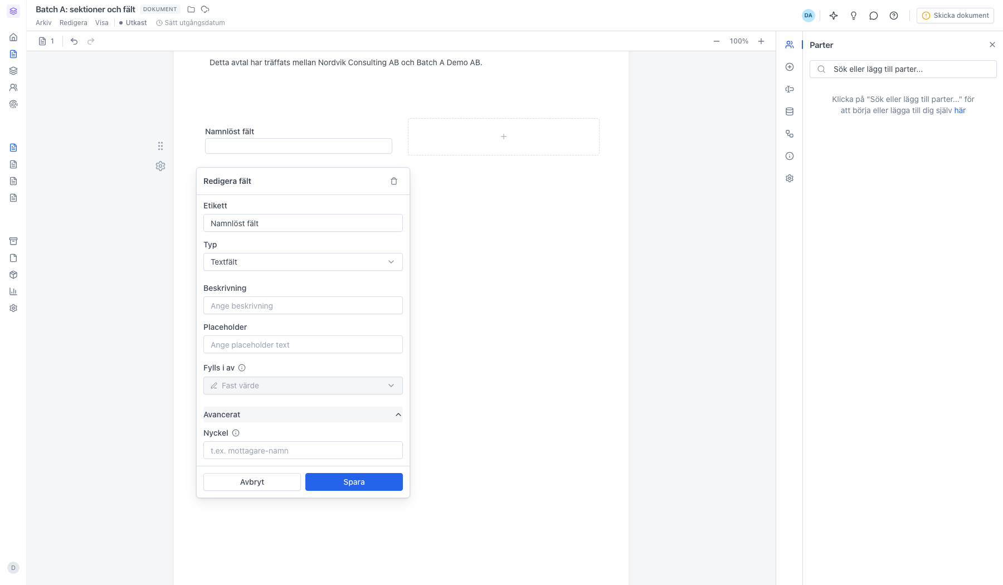Image resolution: width=1003 pixels, height=585 pixels.
Task: Focus the Beskrivning input field
Action: point(303,305)
